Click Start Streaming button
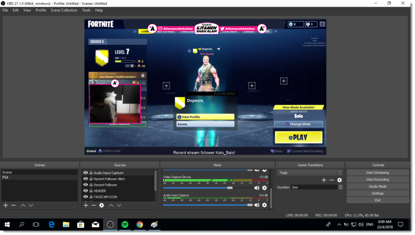The width and height of the screenshot is (415, 235). [x=378, y=172]
